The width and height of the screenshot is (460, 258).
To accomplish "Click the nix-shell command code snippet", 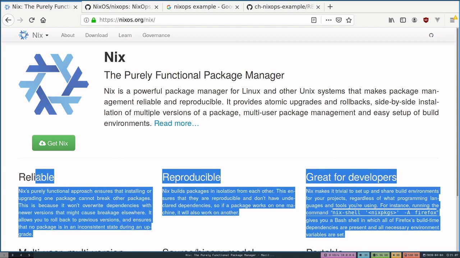I will click(385, 212).
